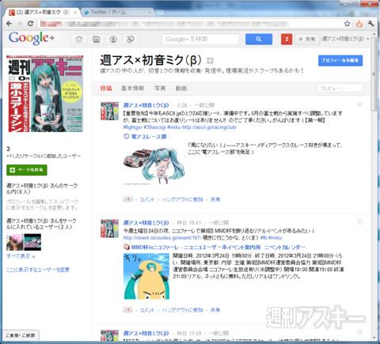The width and height of the screenshot is (380, 344).
Task: Go back with the browser back arrow
Action: (9, 24)
